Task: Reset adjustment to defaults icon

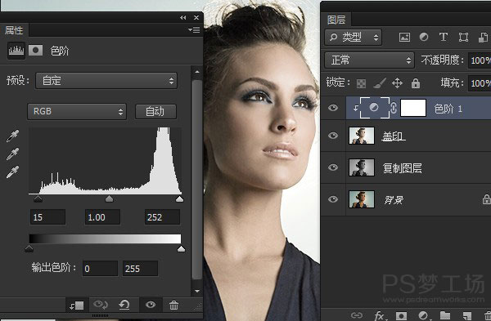Action: tap(124, 305)
